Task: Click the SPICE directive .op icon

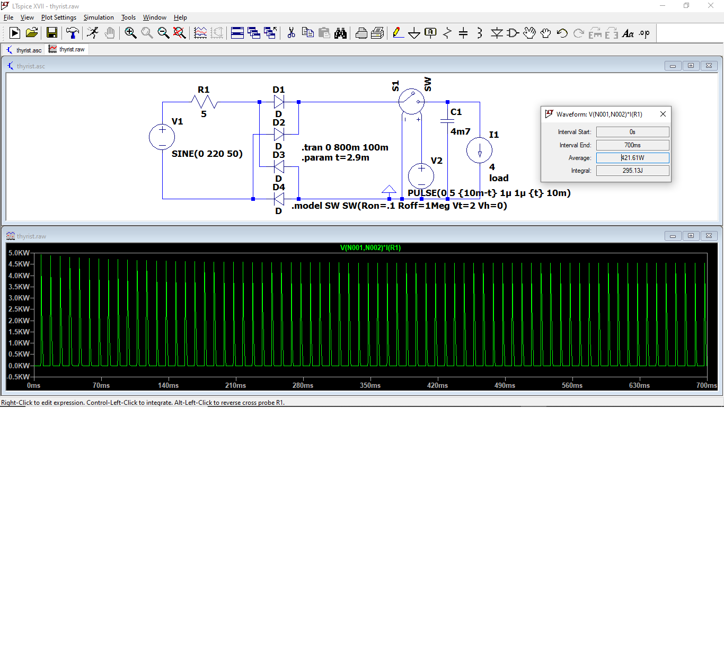Action: tap(644, 33)
